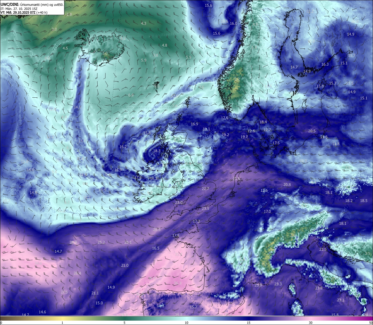373x325 pixels.
Task: Click the 22.7 value over England
Action: [205, 189]
